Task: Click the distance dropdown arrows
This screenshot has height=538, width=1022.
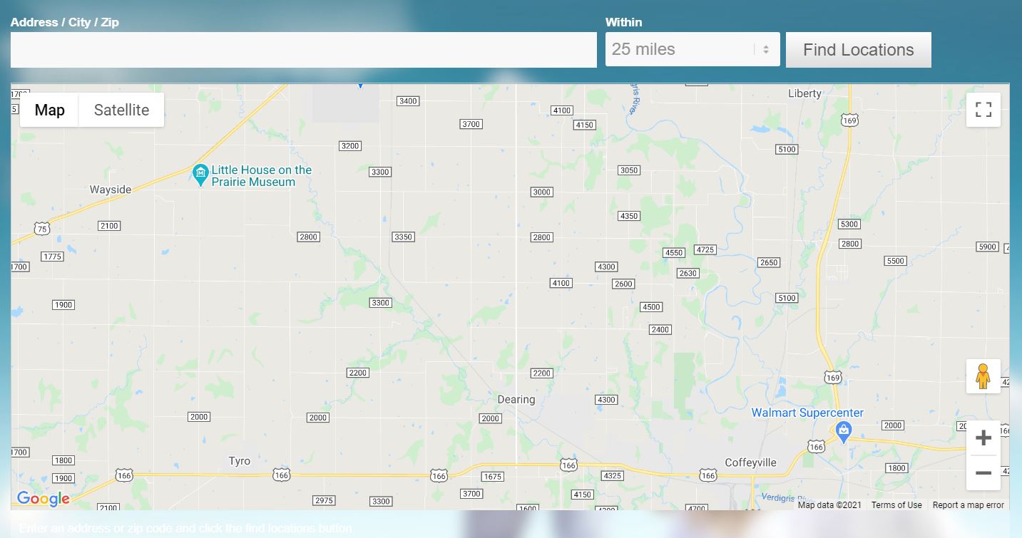Action: coord(766,50)
